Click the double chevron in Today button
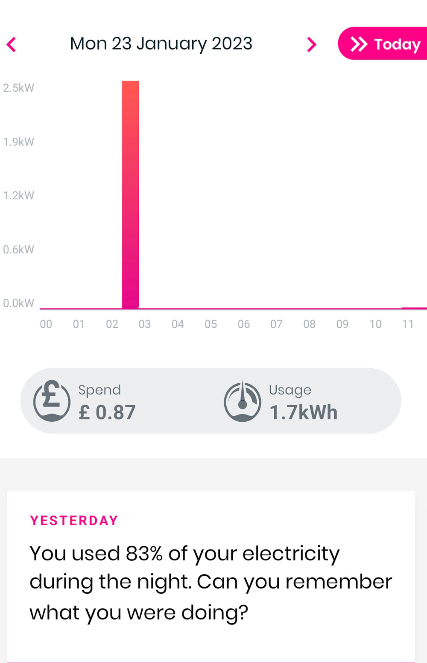The height and width of the screenshot is (663, 427). (359, 44)
